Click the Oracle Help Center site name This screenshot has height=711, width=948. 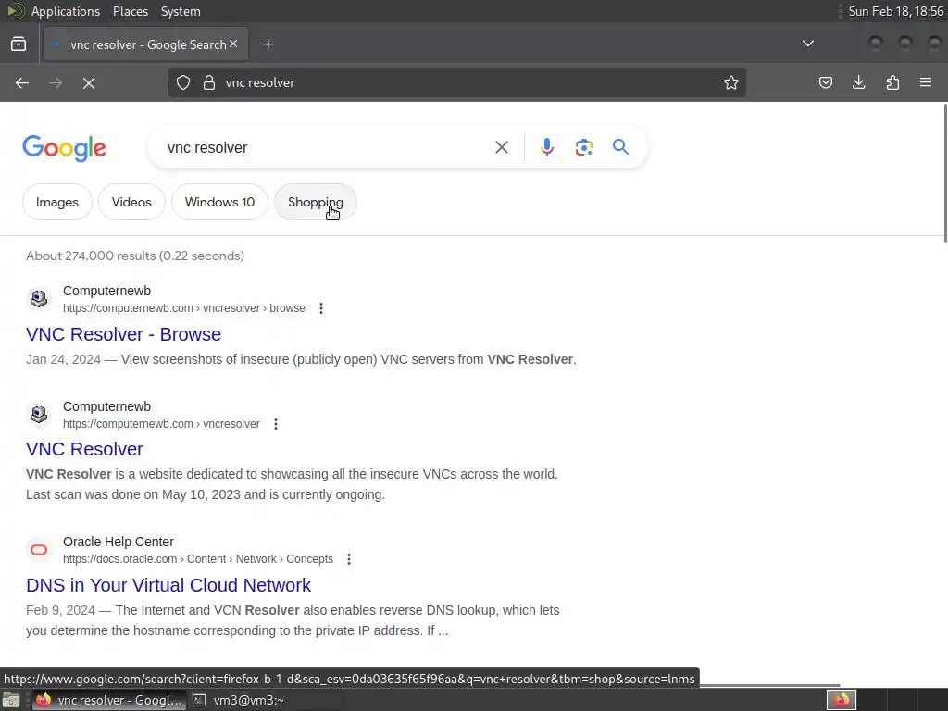click(x=118, y=542)
